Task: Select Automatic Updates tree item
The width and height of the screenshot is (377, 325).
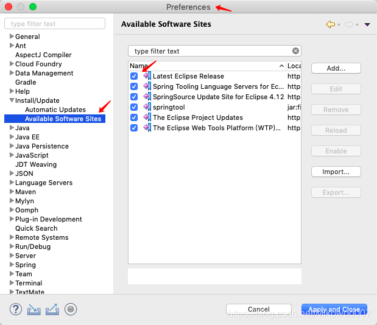Action: pos(55,110)
